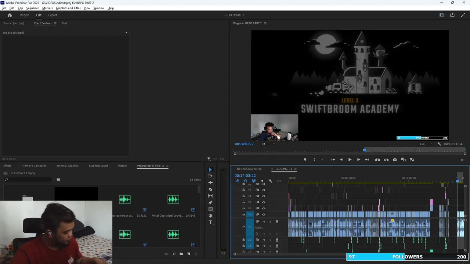This screenshot has height=264, width=470.
Task: Hide track V1 with eye icon
Action: (264, 214)
